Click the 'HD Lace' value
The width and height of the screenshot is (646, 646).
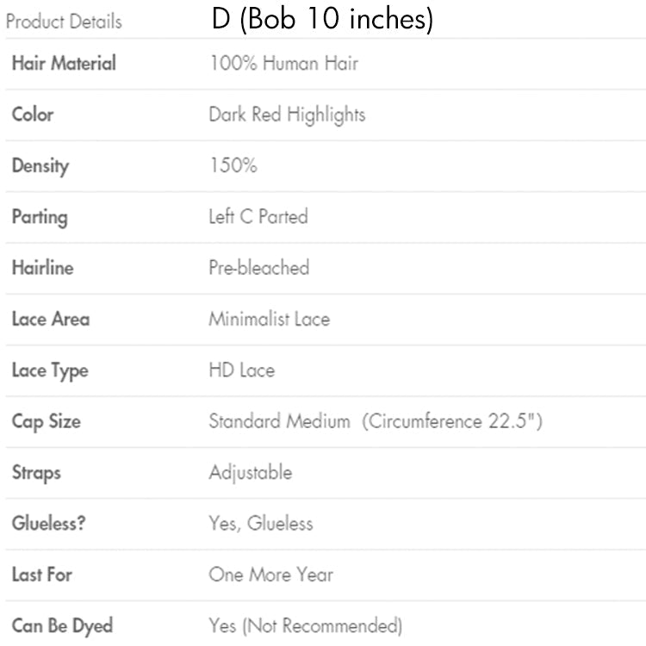[241, 370]
